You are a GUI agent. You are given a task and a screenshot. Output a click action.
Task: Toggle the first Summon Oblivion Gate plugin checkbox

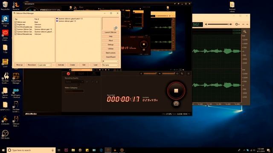click(15, 29)
